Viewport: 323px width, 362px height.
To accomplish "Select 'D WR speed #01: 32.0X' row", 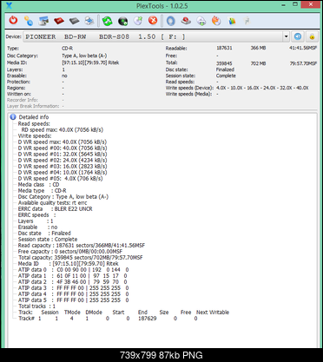I will pyautogui.click(x=63, y=155).
